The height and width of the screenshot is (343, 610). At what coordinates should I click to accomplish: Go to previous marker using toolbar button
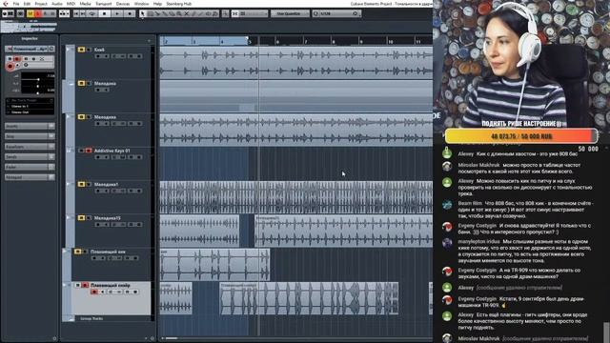[76, 13]
